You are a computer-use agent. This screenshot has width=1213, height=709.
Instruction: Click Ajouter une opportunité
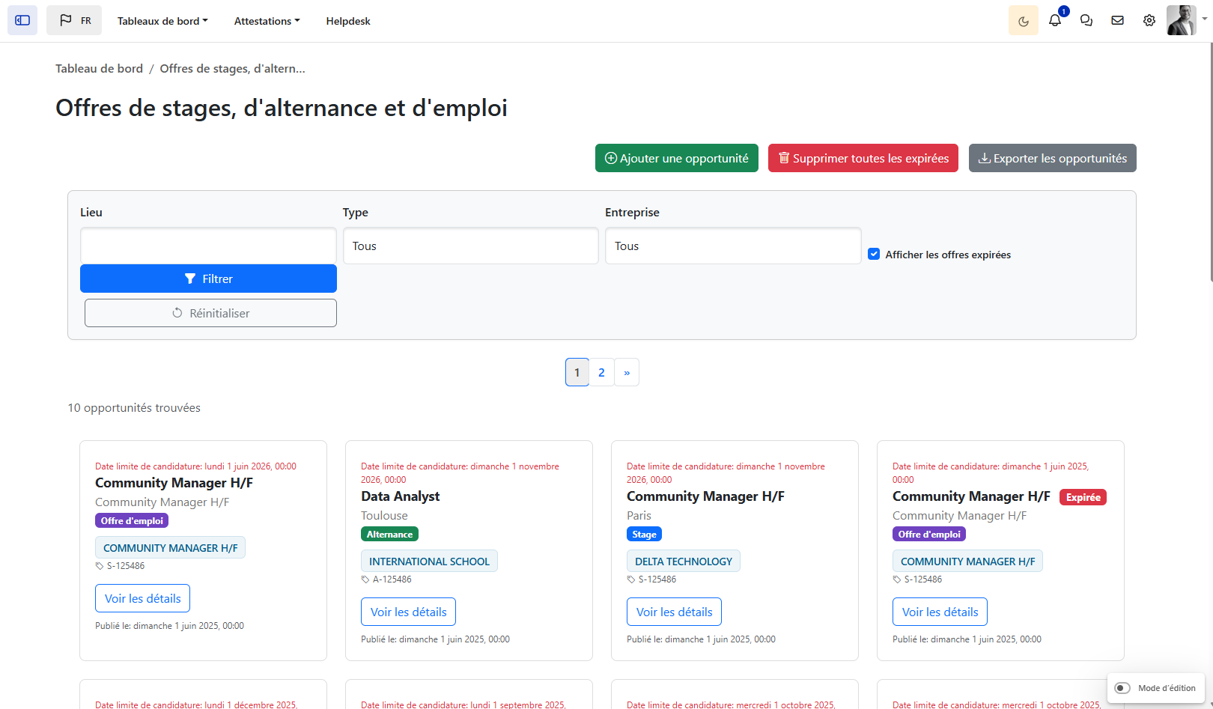(676, 158)
